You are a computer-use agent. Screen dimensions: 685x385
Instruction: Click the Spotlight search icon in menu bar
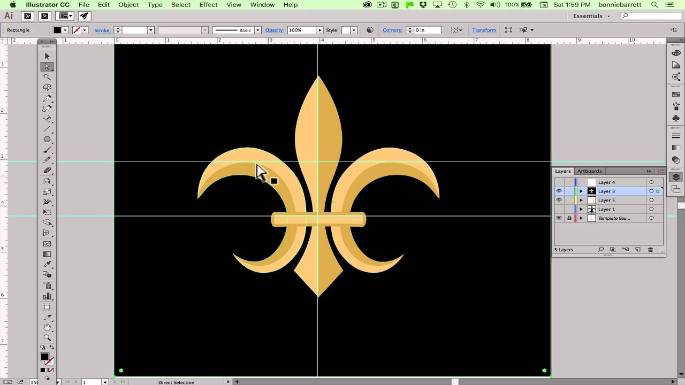pyautogui.click(x=654, y=5)
